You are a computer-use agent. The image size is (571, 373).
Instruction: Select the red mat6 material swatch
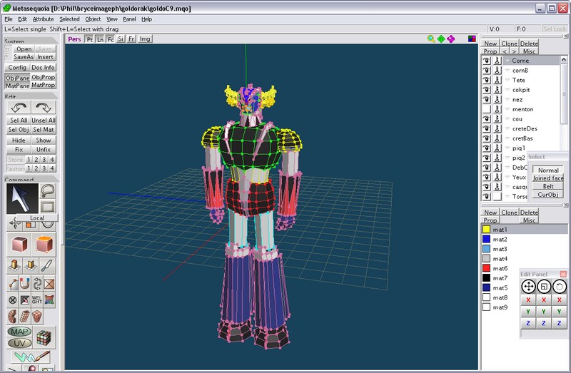pyautogui.click(x=486, y=268)
